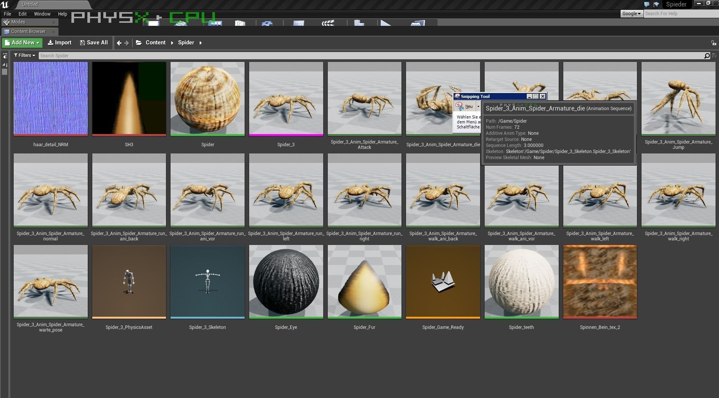Open the Edit menu
719x398 pixels.
point(22,14)
